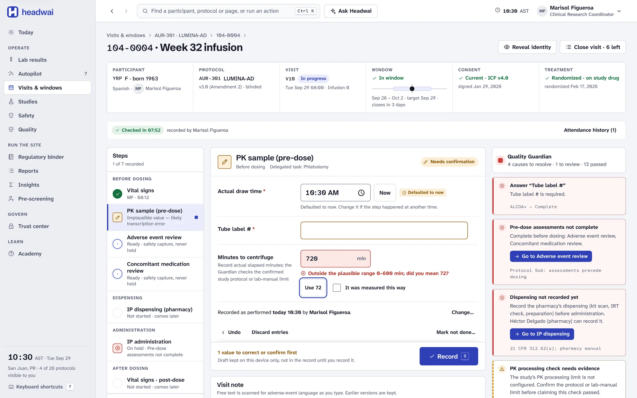The image size is (637, 398).
Task: Click the Regulatory binder icon
Action: tap(11, 157)
